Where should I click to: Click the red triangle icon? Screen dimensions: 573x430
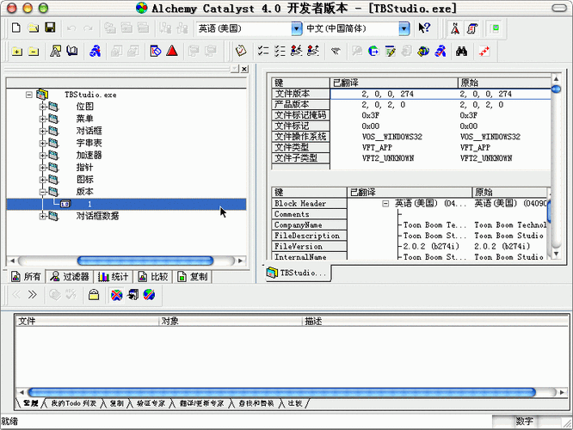click(172, 51)
